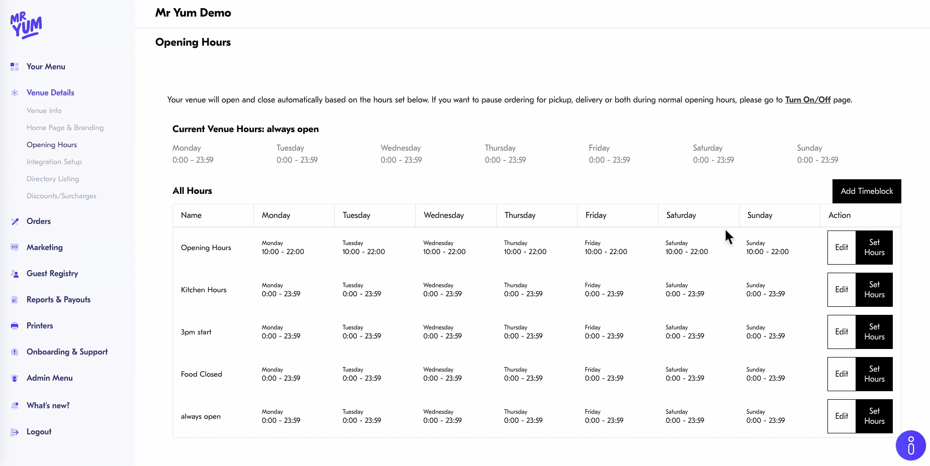Click Opening Hours Friday 10:00 - 22:00 cell
Image resolution: width=930 pixels, height=466 pixels.
606,248
